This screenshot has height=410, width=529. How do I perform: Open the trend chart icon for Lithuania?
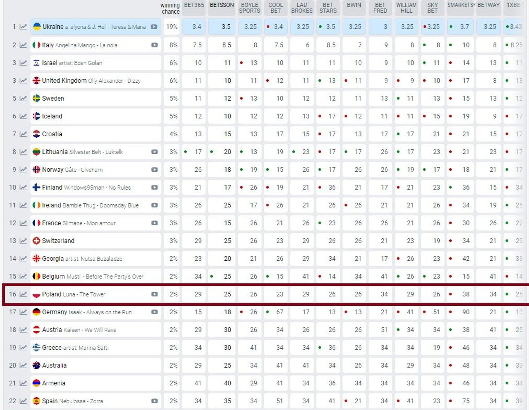pos(23,152)
